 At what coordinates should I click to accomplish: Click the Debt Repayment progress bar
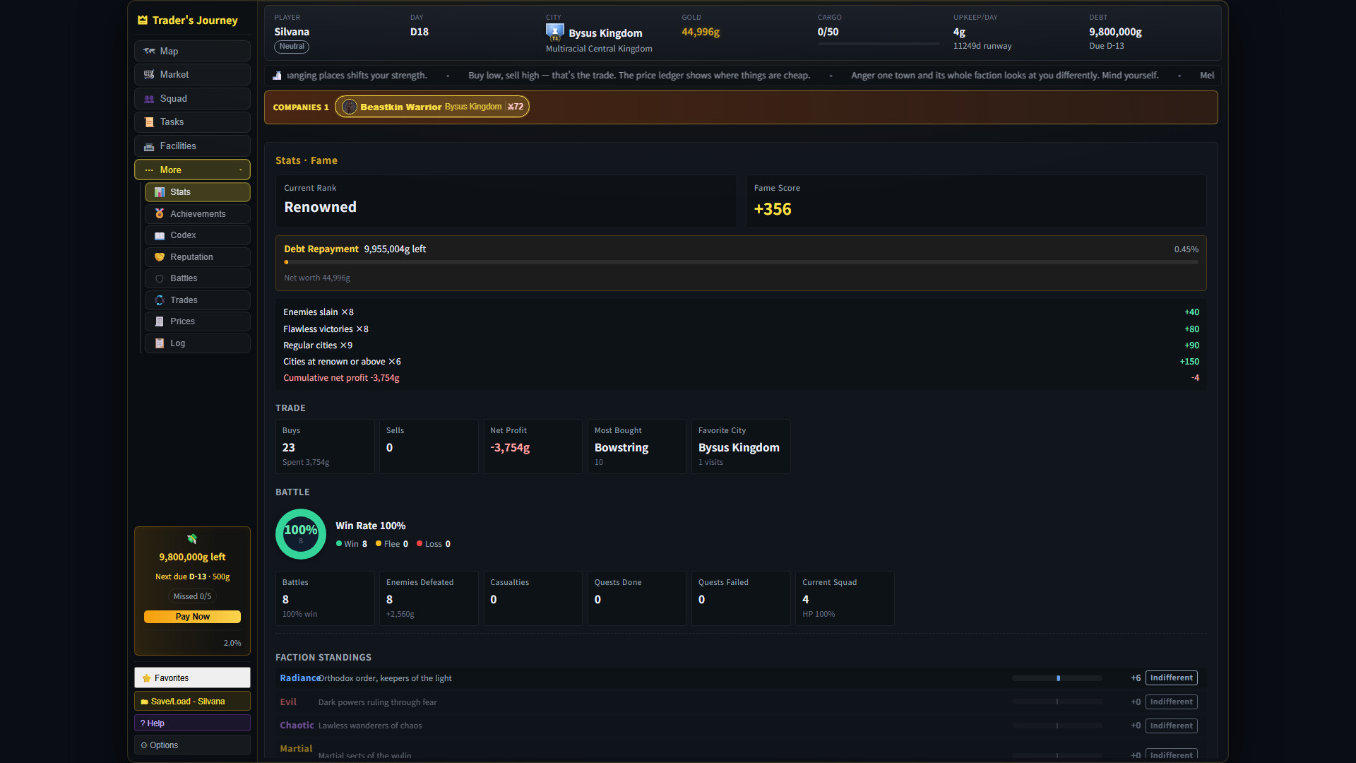tap(741, 262)
